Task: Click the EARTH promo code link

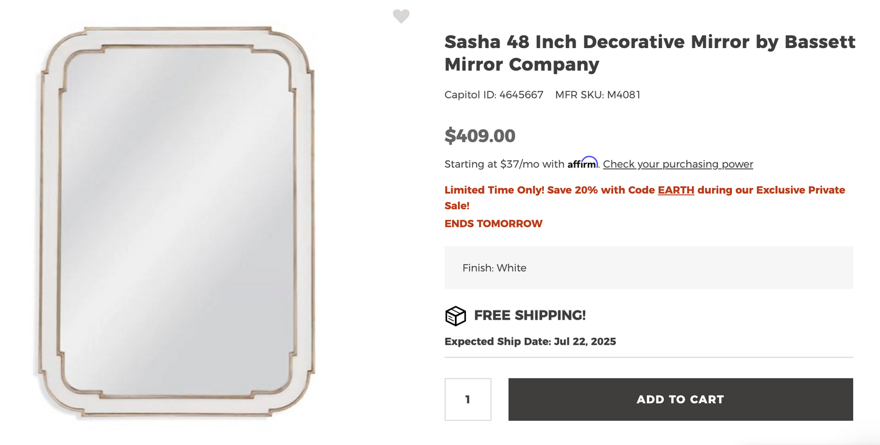Action: point(676,190)
